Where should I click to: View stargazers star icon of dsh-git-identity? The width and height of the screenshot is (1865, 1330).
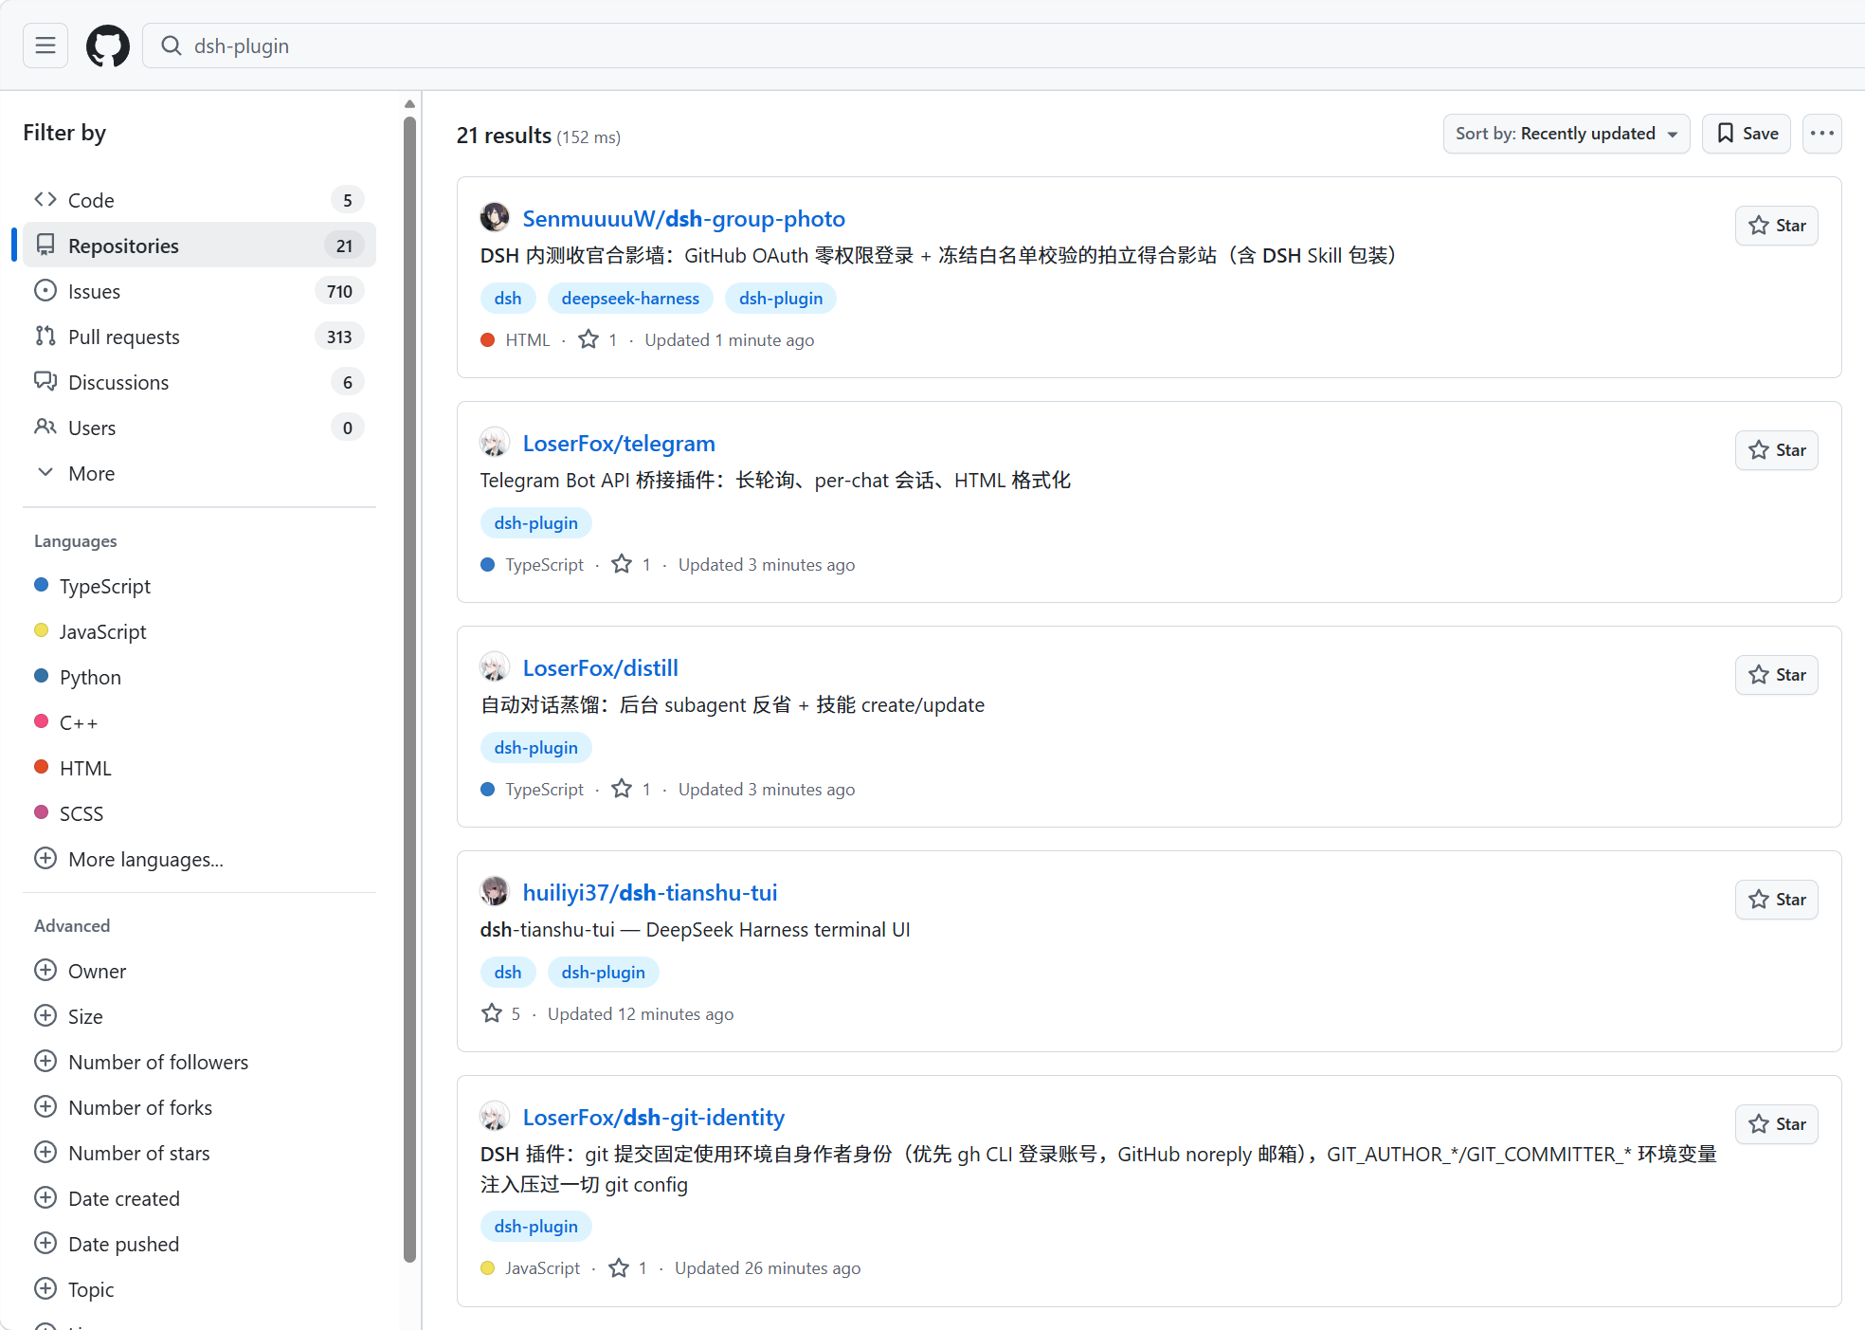pos(619,1267)
